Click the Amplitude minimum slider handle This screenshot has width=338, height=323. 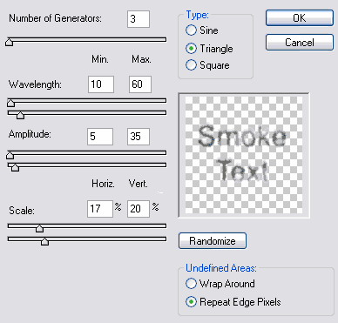[x=10, y=155]
